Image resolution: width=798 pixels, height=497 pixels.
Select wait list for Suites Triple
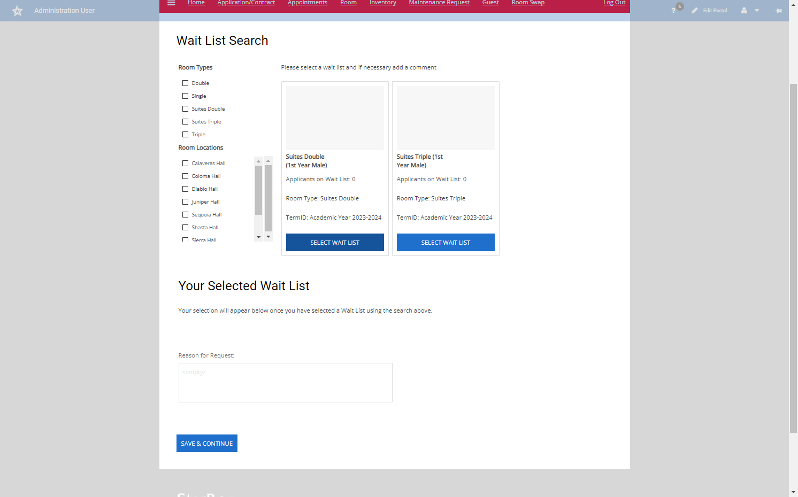coord(446,243)
